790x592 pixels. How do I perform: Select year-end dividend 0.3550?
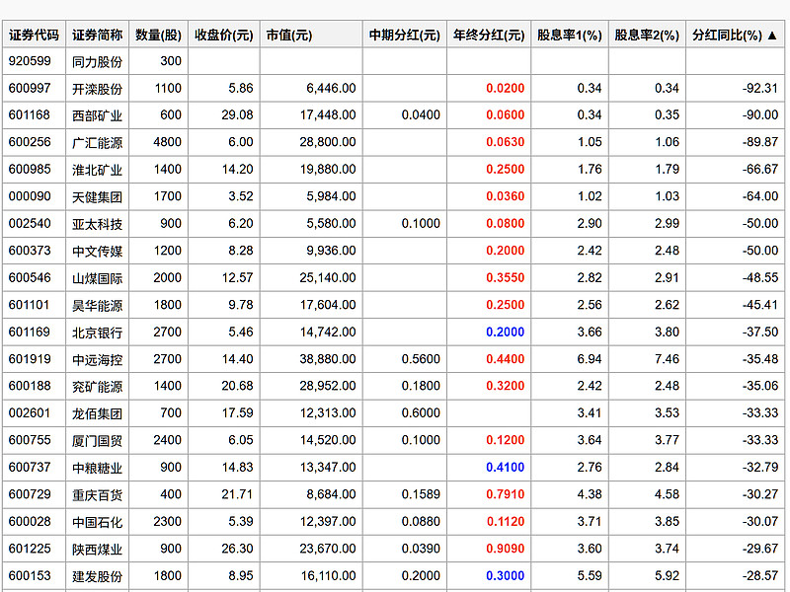click(506, 277)
